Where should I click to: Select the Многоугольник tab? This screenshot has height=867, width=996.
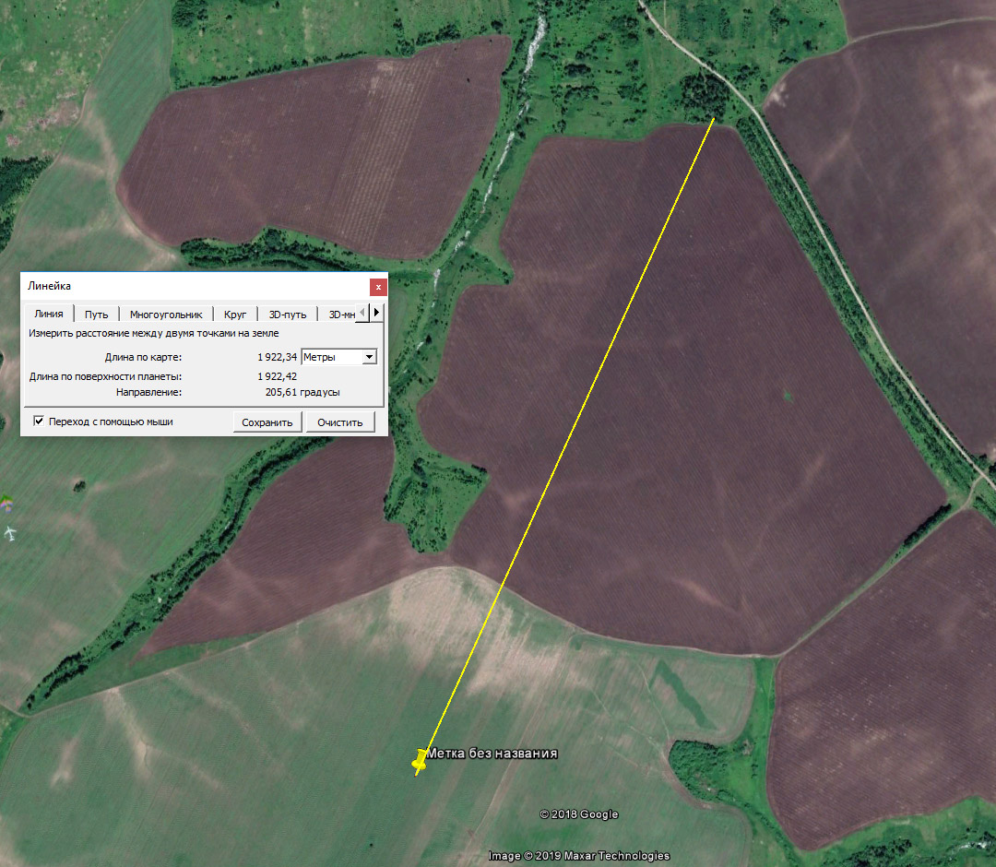[165, 315]
